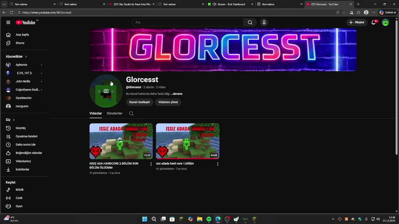Click Kanalı özelleştir button
Image resolution: width=399 pixels, height=224 pixels.
(140, 102)
